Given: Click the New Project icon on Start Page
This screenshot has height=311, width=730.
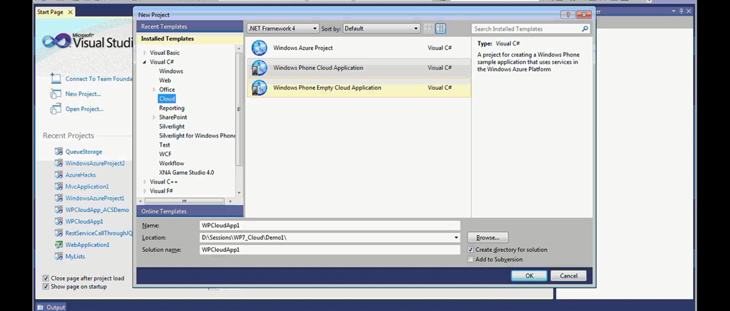Looking at the screenshot, I should 56,94.
